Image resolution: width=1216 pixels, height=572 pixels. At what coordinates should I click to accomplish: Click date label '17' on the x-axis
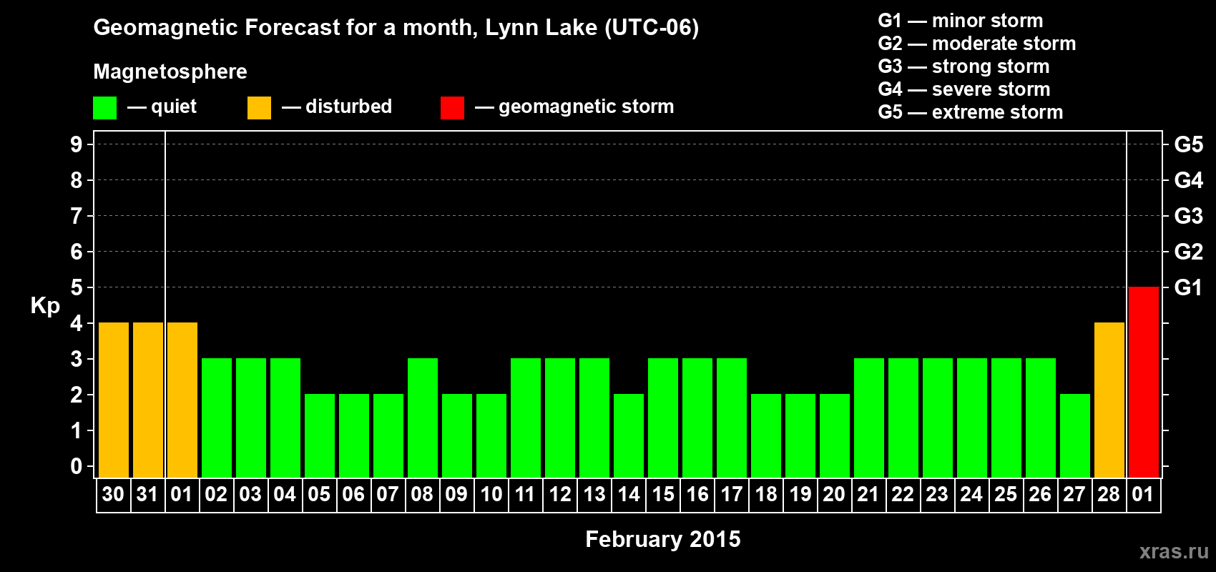coord(731,494)
